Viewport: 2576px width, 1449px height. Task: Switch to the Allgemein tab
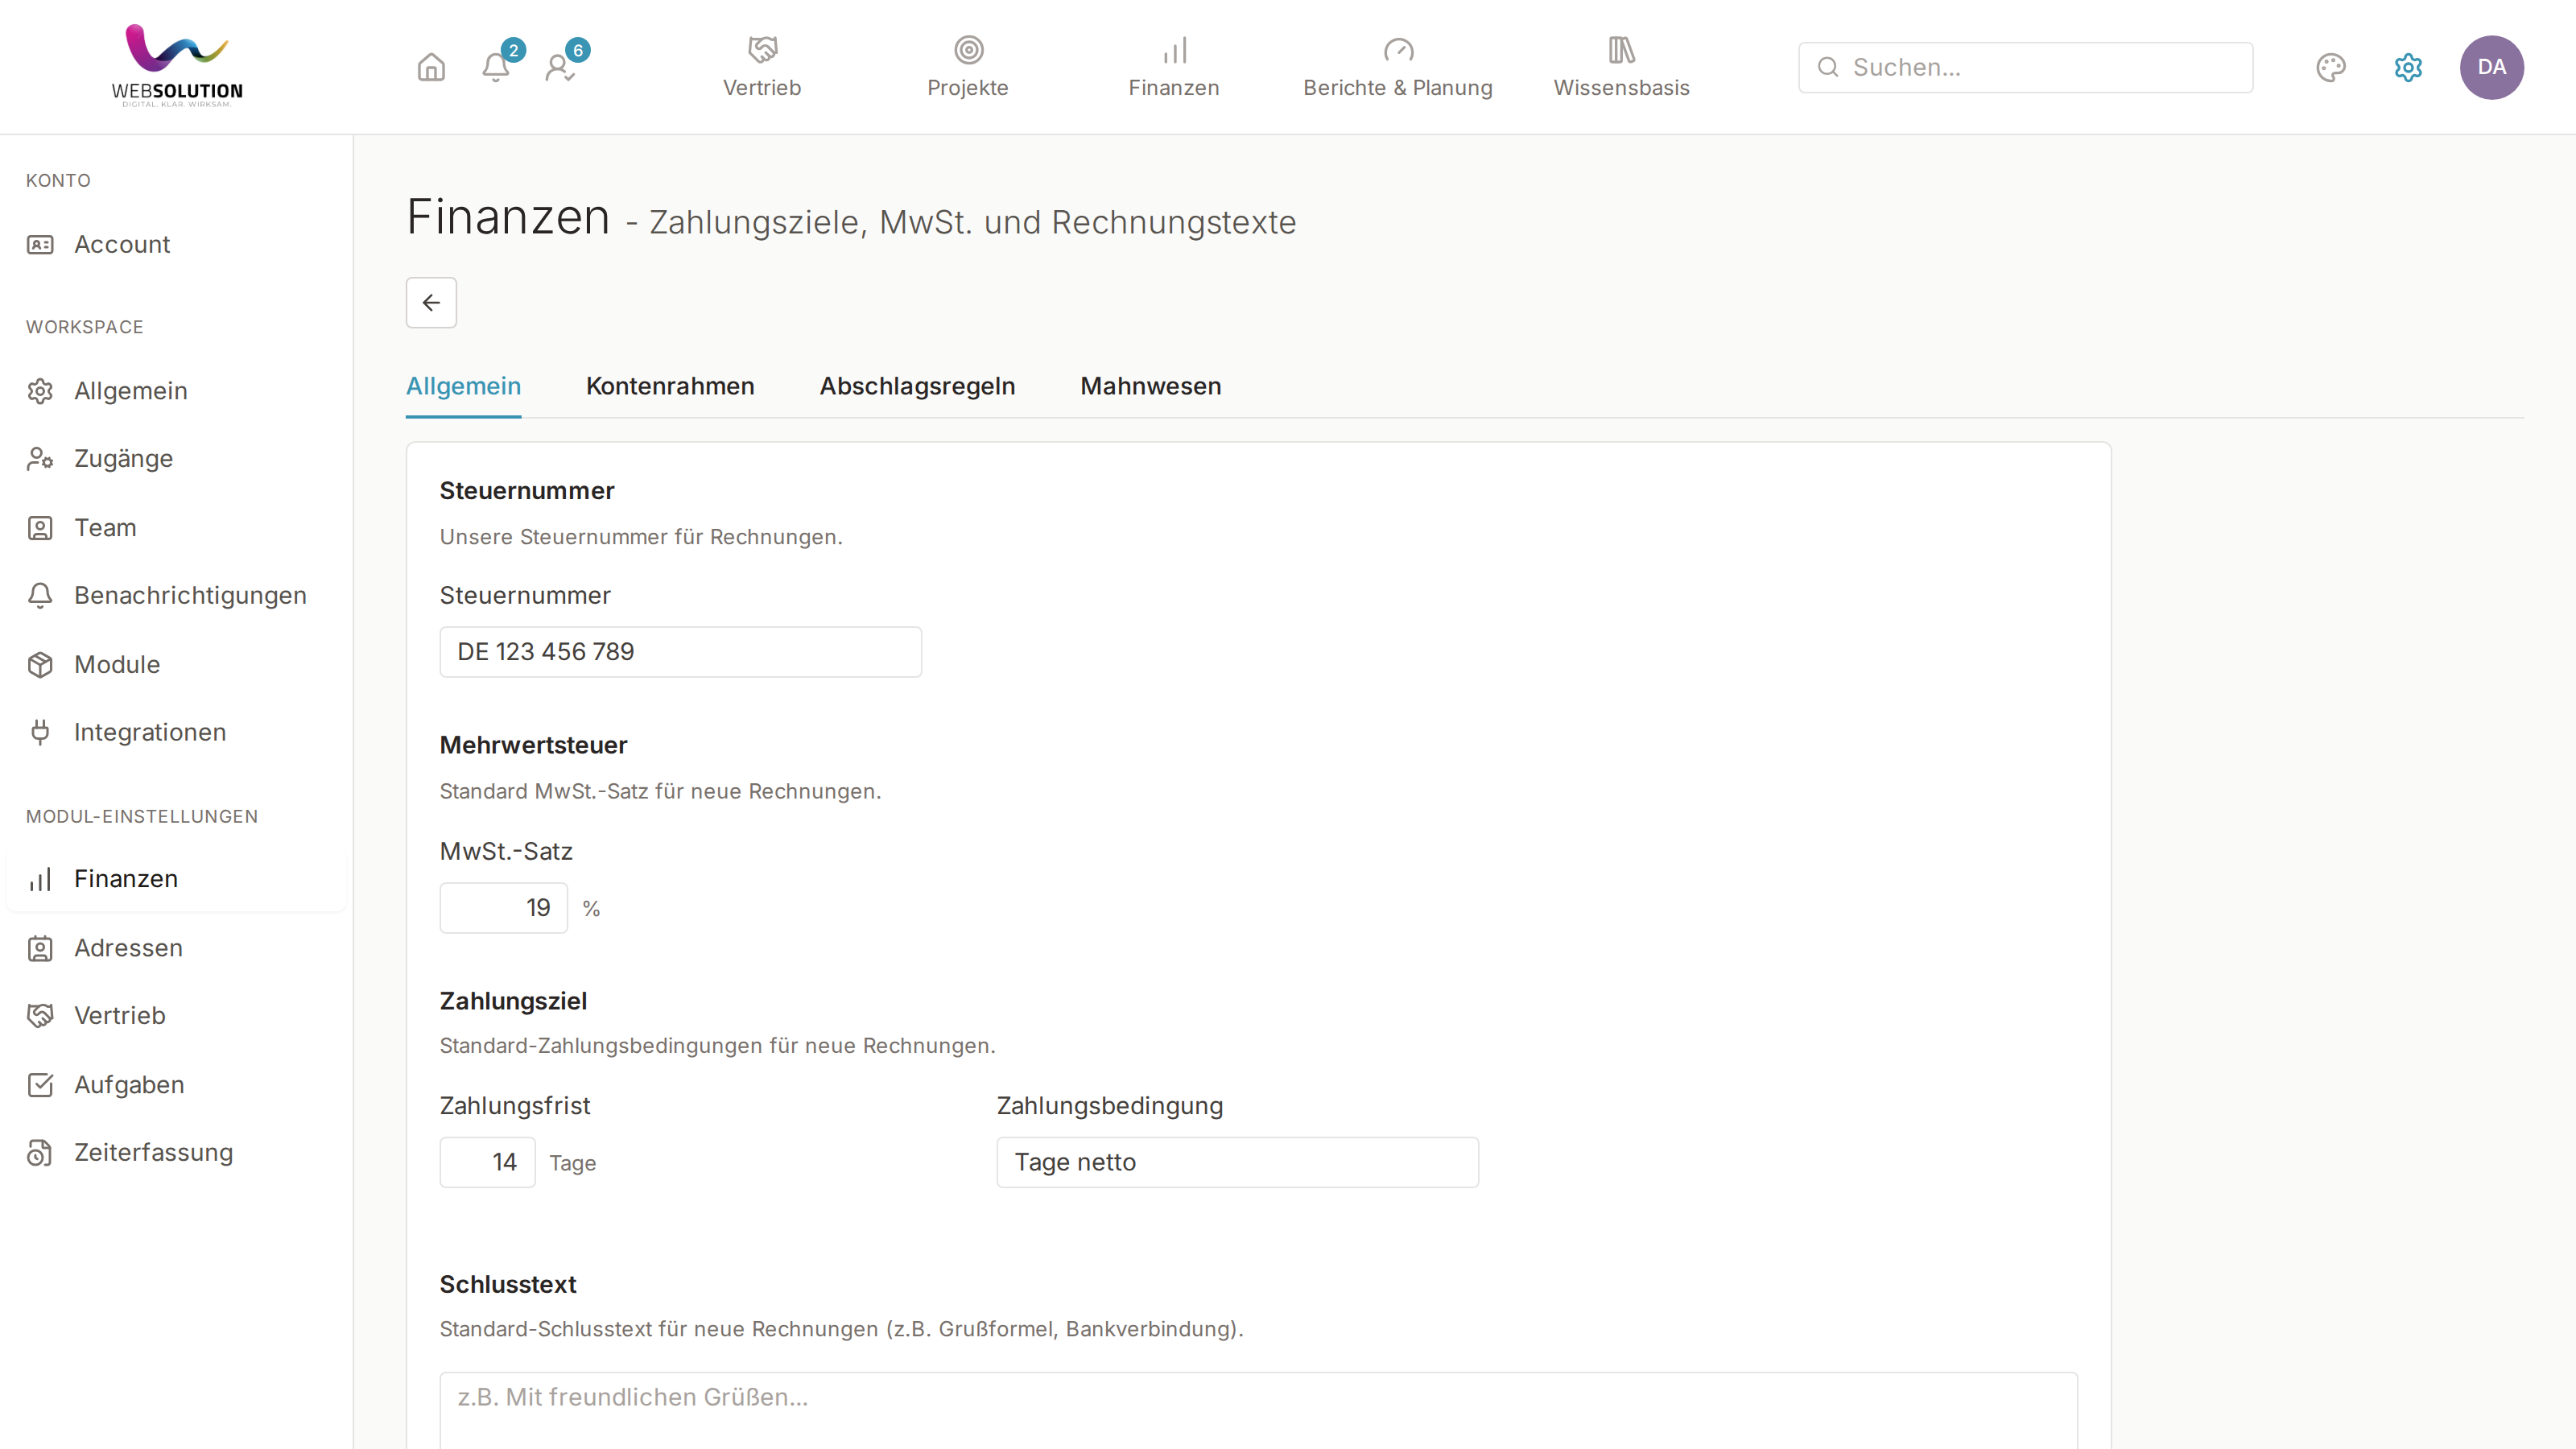point(463,386)
